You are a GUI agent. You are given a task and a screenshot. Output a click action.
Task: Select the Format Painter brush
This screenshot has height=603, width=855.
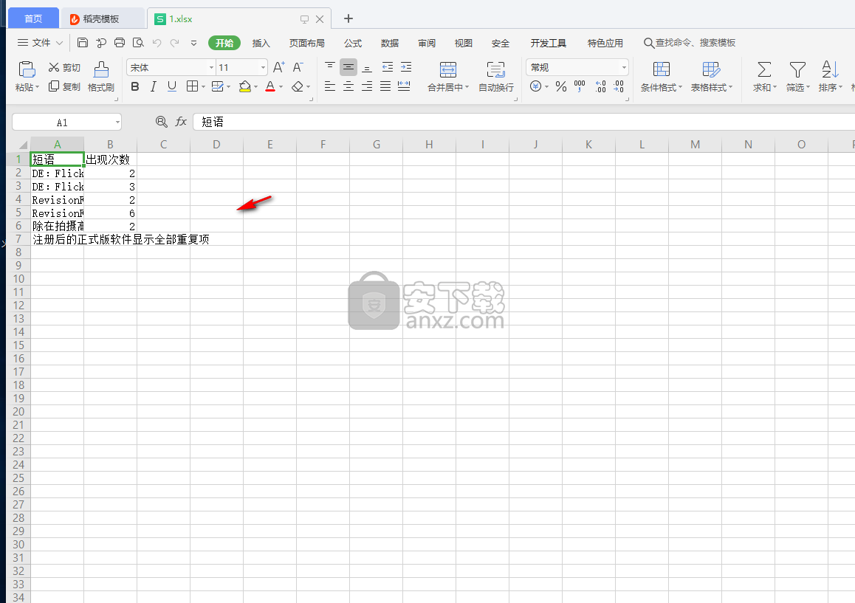[101, 70]
